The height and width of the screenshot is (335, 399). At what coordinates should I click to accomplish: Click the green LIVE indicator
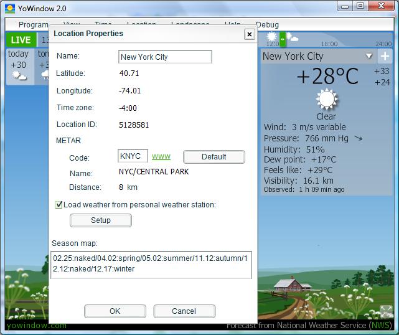pyautogui.click(x=21, y=40)
